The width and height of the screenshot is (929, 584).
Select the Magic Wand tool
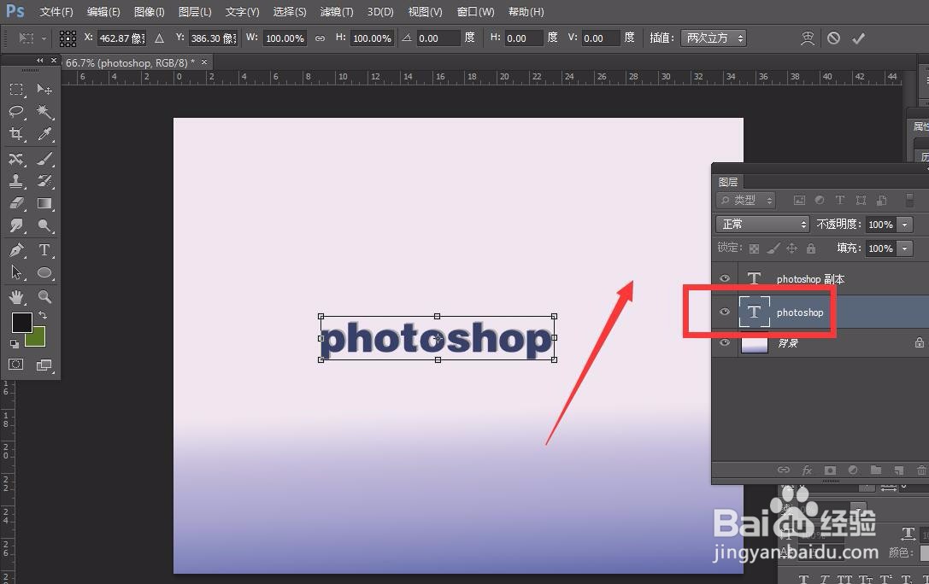44,111
